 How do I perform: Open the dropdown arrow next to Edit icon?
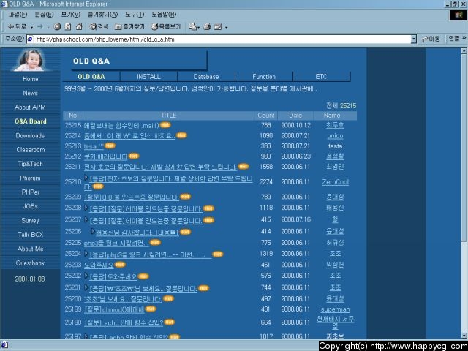[226, 28]
